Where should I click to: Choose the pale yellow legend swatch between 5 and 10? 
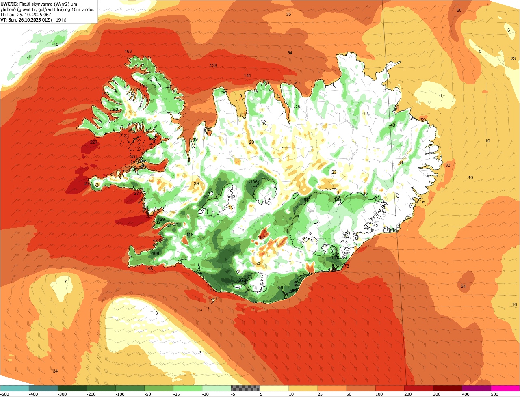pos(274,388)
